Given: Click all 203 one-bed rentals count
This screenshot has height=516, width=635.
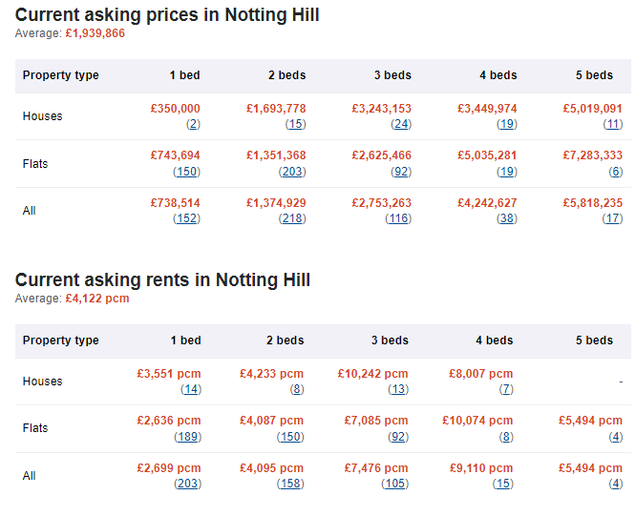Looking at the screenshot, I should [x=188, y=484].
